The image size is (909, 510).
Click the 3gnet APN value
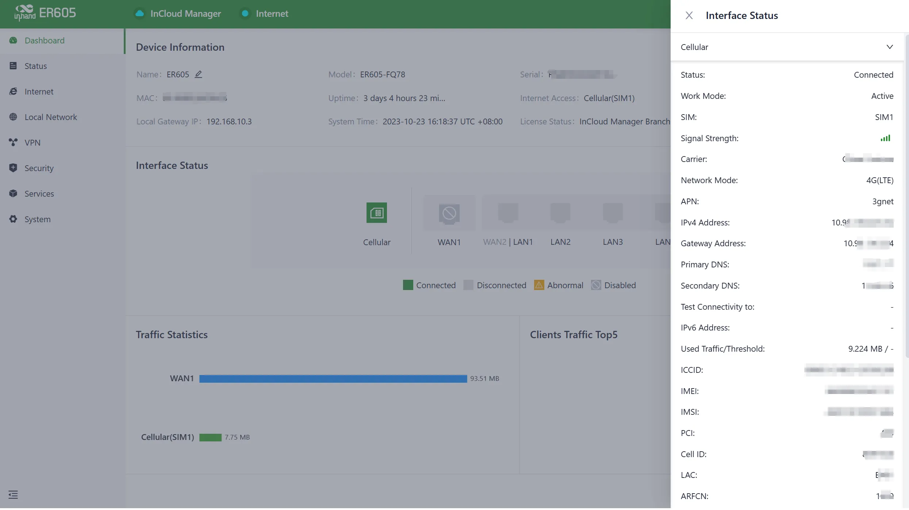click(883, 202)
